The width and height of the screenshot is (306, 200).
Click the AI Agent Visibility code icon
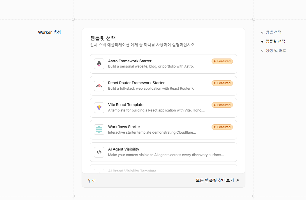(99, 152)
